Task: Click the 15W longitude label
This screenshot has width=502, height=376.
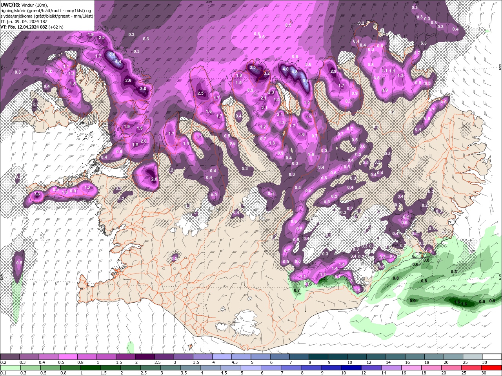Action: 415,2
